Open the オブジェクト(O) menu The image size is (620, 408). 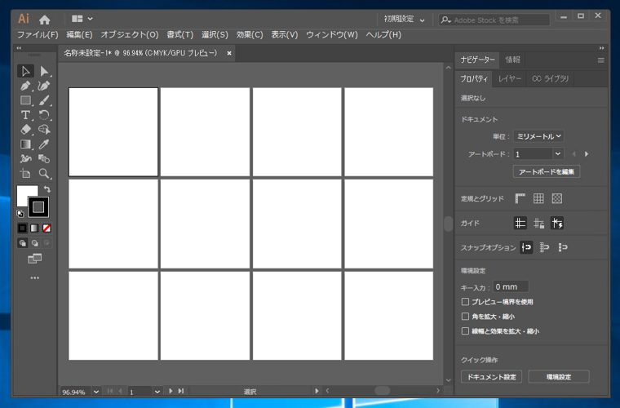129,34
